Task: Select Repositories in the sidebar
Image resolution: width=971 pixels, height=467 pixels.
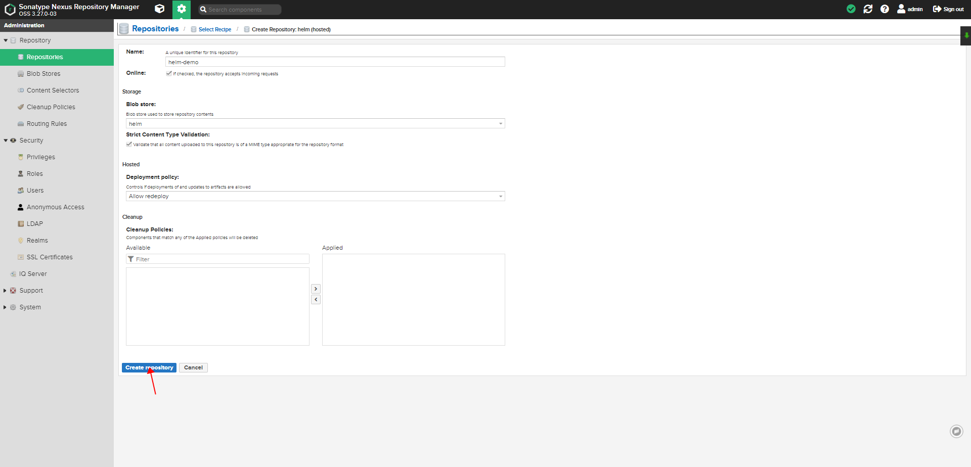Action: click(57, 57)
